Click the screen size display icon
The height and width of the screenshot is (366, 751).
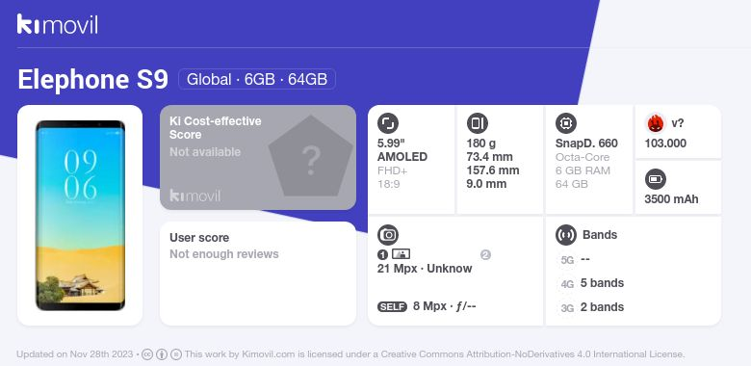click(x=388, y=123)
